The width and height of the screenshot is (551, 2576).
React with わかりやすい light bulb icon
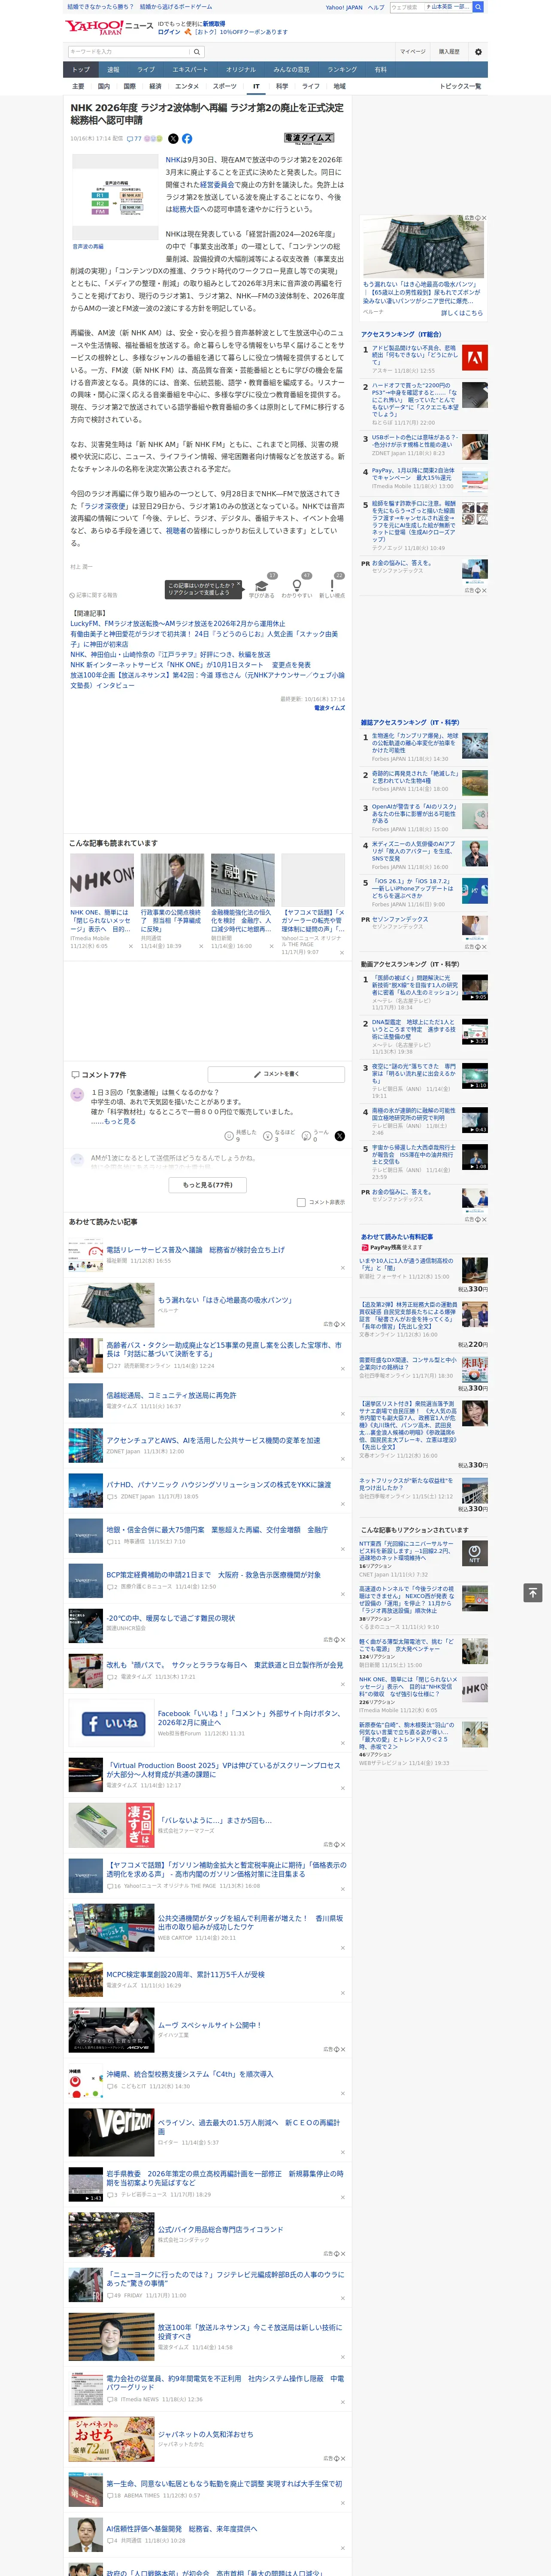296,587
